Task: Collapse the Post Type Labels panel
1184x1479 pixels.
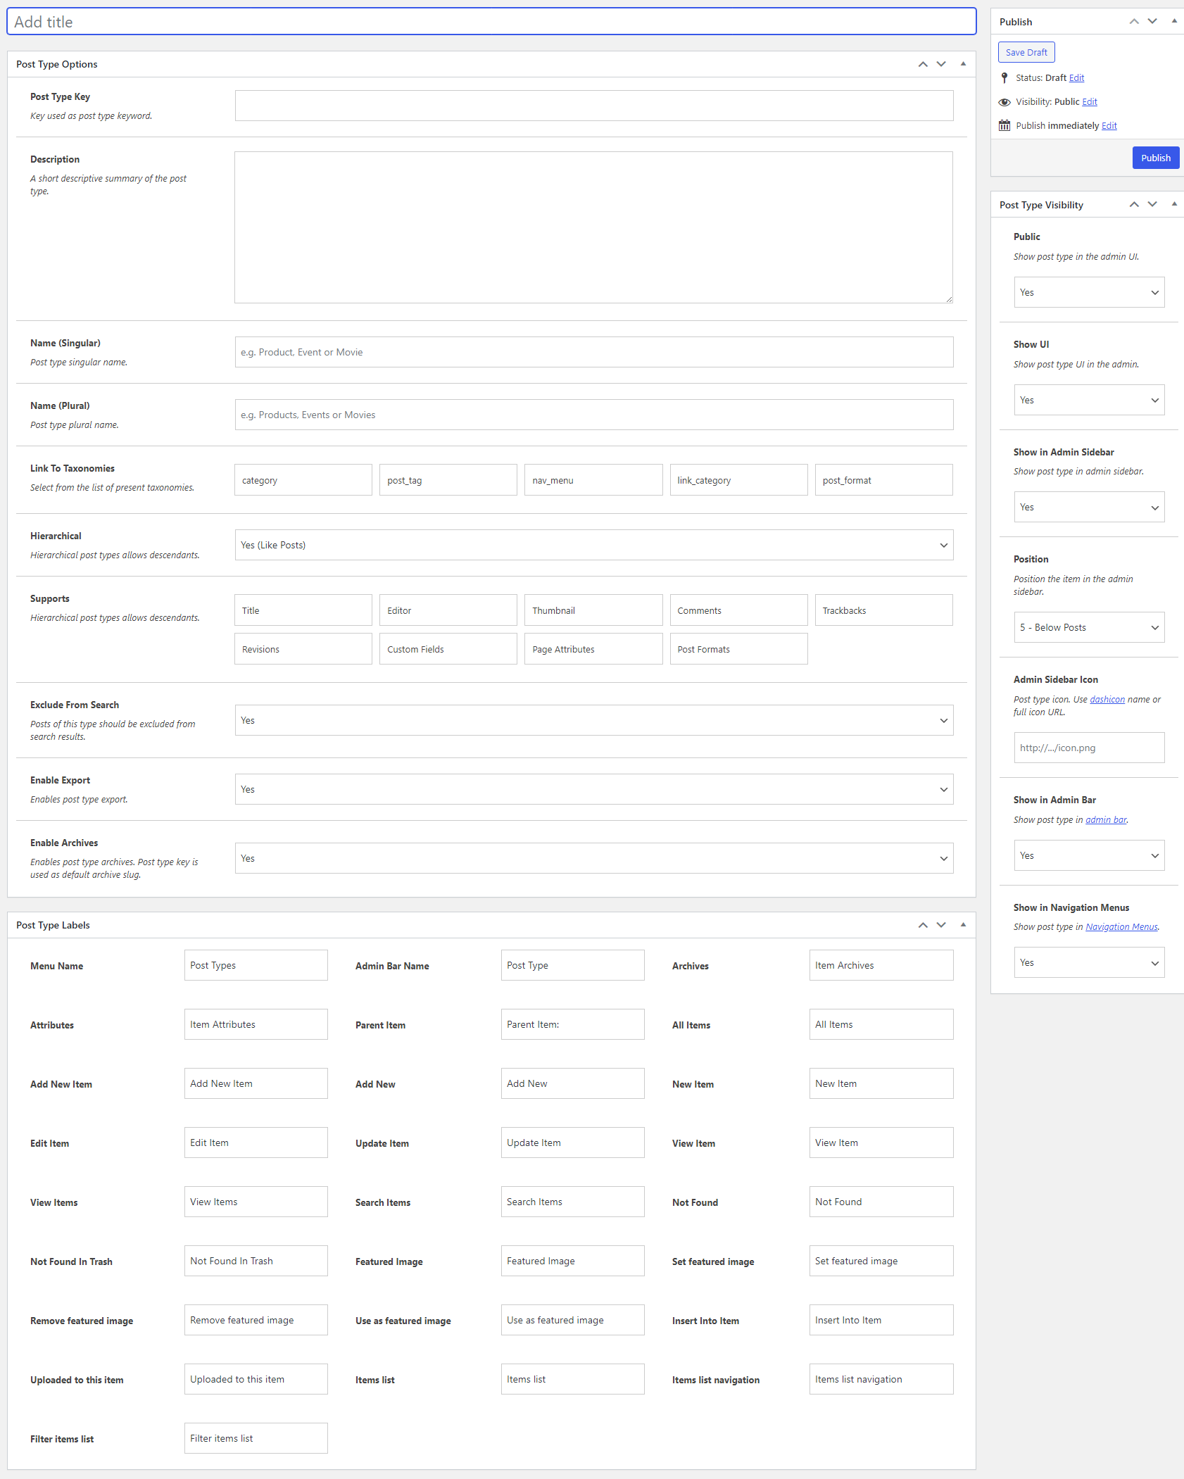Action: [963, 925]
